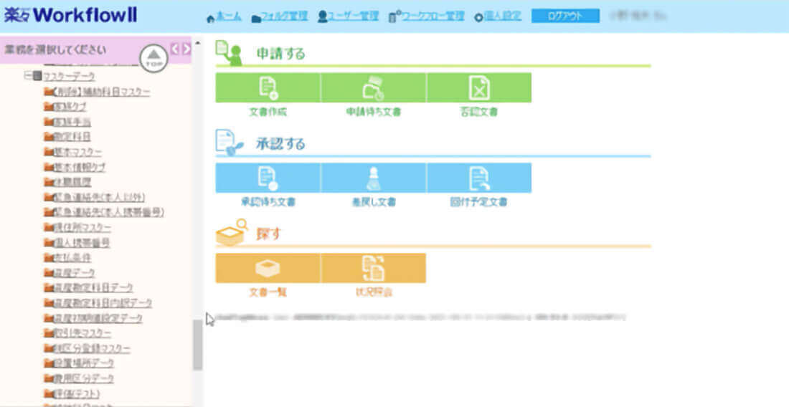
Task: Open フォルダ管理 in the top navigation
Action: pyautogui.click(x=279, y=16)
